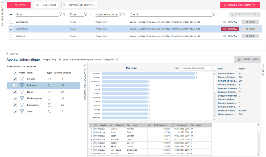Click the pencil icon to edit row limit
The width and height of the screenshot is (266, 157).
[x=117, y=59]
